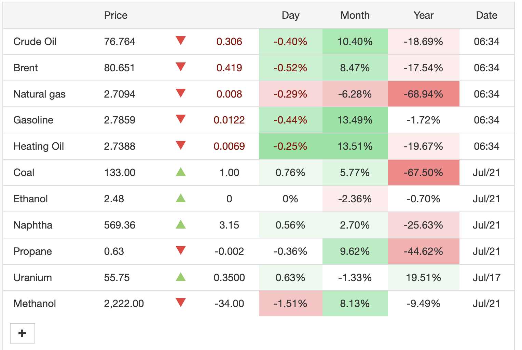Click the red down arrow in Crude Oil row
Screen dimensions: 522x350
pos(181,41)
